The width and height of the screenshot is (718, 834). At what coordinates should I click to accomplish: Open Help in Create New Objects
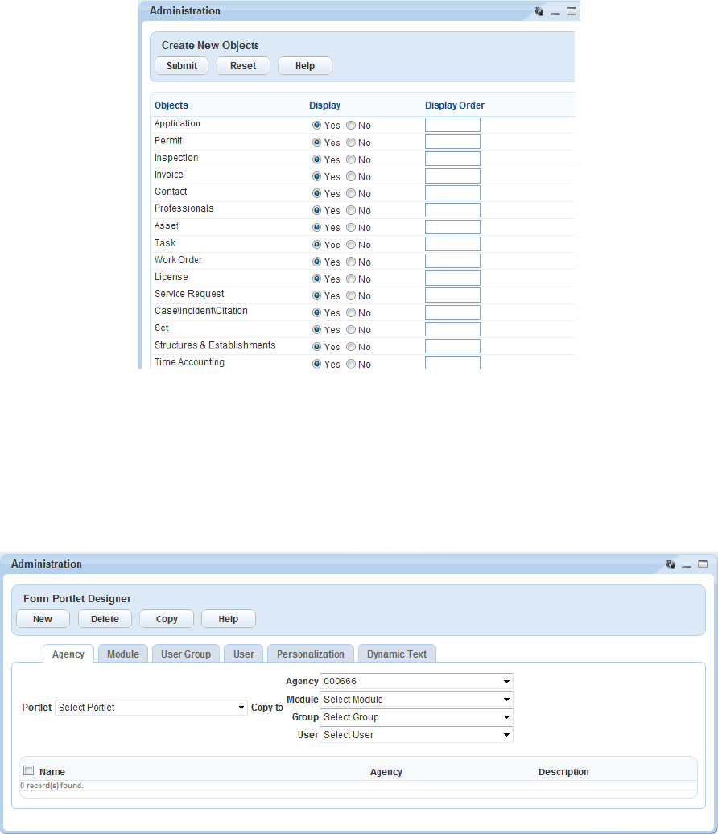point(305,66)
